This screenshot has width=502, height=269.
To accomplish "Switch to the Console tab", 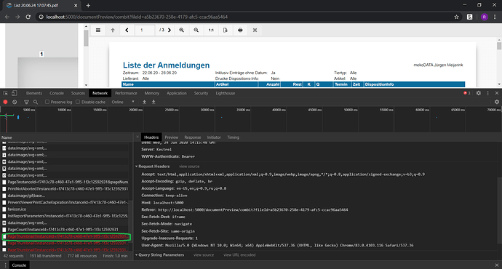I will tap(57, 93).
